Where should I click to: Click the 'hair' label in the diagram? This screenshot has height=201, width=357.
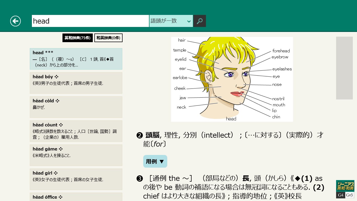(x=182, y=40)
